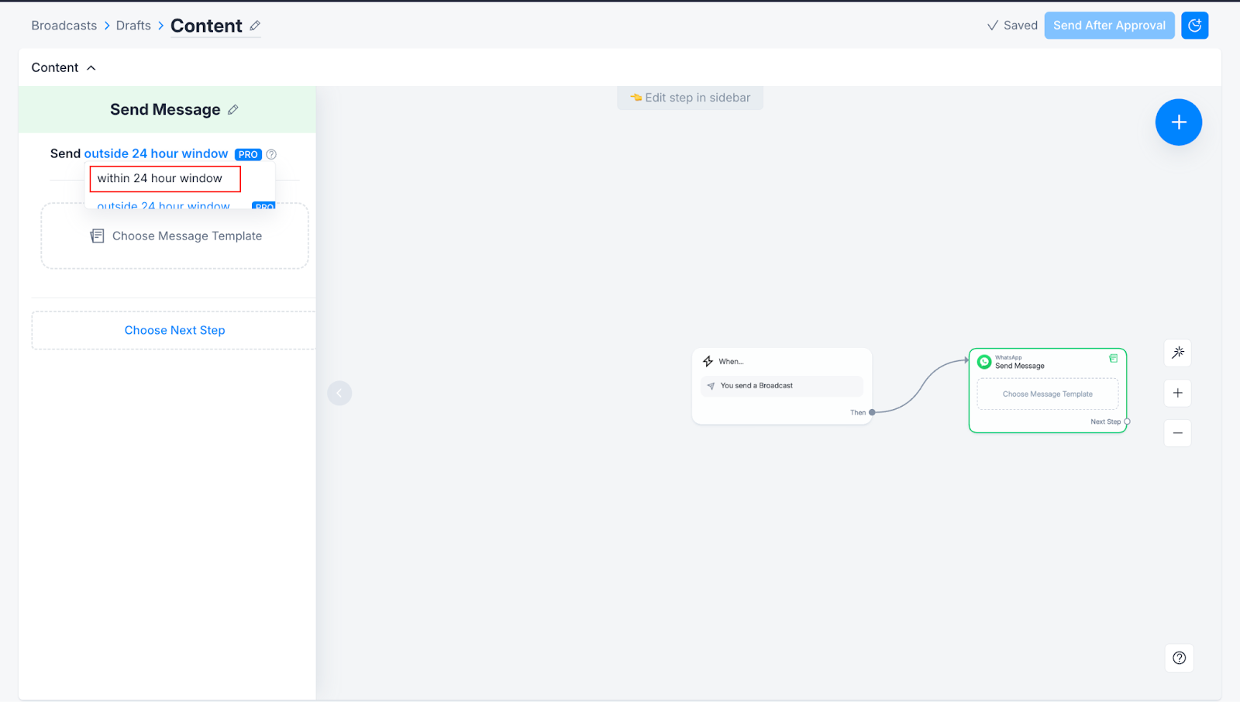The width and height of the screenshot is (1240, 702).
Task: Click the Send After Approval button
Action: point(1108,26)
